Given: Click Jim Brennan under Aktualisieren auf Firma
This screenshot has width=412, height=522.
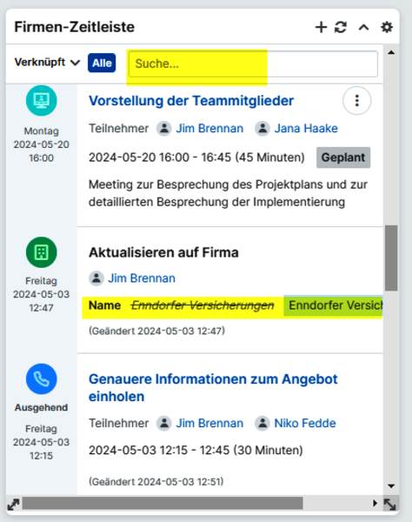Looking at the screenshot, I should click(x=142, y=278).
